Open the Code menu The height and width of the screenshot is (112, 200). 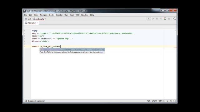tap(51, 15)
